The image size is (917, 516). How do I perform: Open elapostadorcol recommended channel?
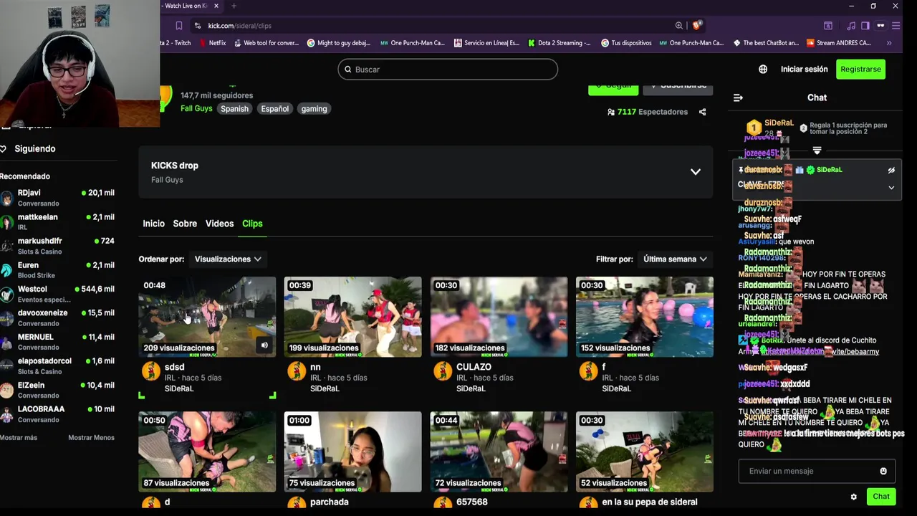coord(58,366)
